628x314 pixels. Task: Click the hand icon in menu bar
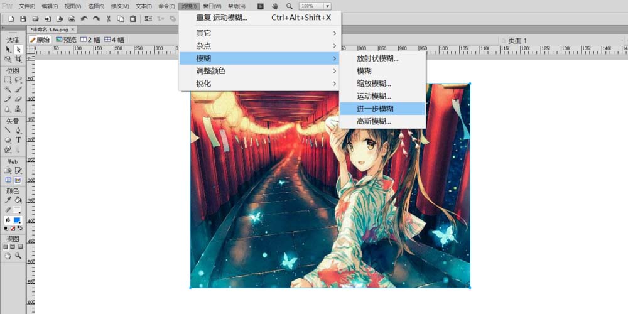click(x=275, y=6)
